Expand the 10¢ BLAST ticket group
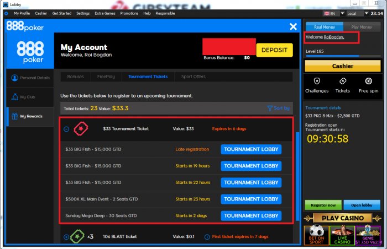This screenshot has width=387, height=249. click(x=66, y=237)
